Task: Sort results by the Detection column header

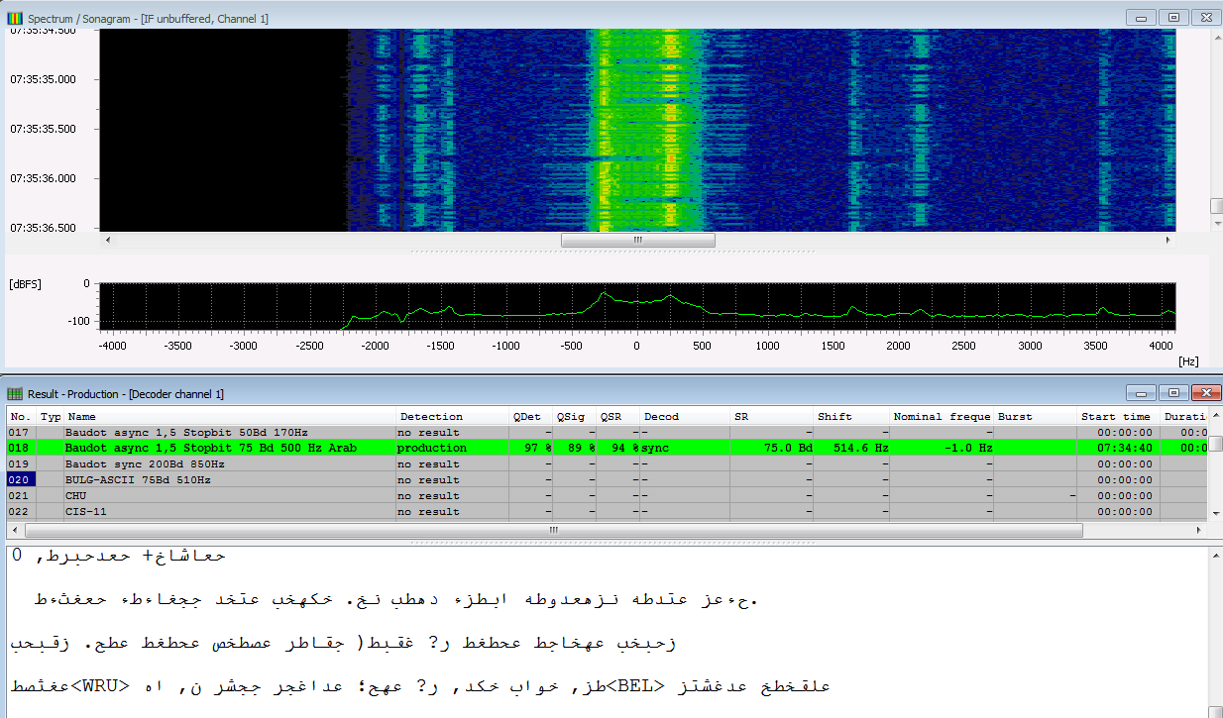Action: click(451, 417)
